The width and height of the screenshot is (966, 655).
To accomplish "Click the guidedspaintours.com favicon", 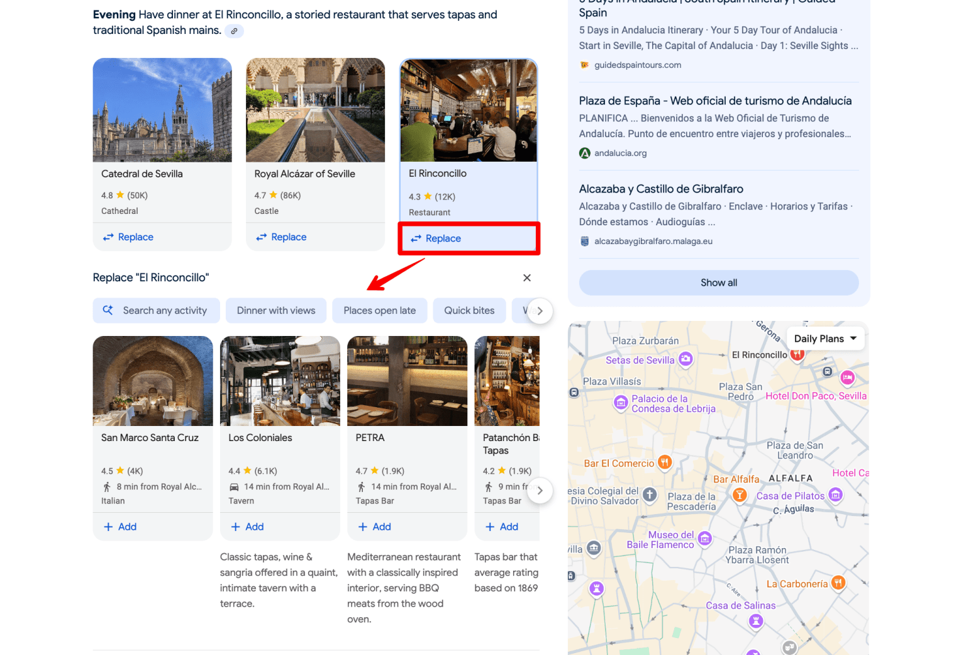I will [585, 65].
